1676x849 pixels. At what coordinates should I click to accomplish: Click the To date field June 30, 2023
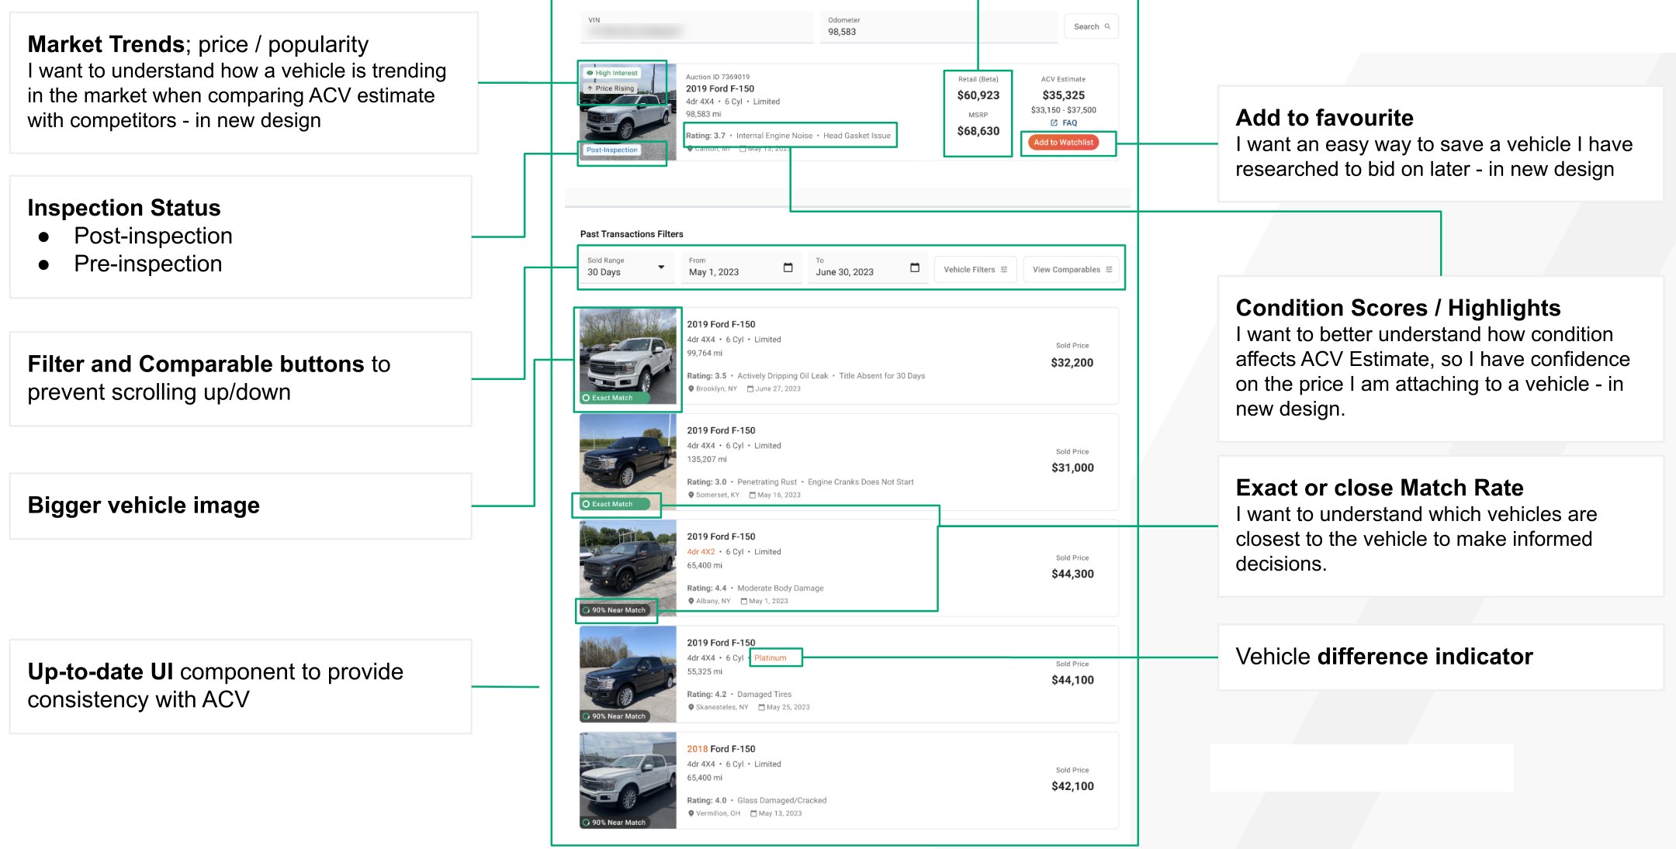pyautogui.click(x=867, y=267)
